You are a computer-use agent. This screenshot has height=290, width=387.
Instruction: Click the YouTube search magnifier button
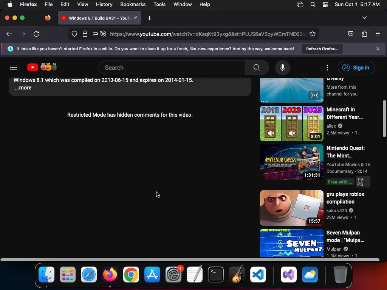(x=257, y=68)
